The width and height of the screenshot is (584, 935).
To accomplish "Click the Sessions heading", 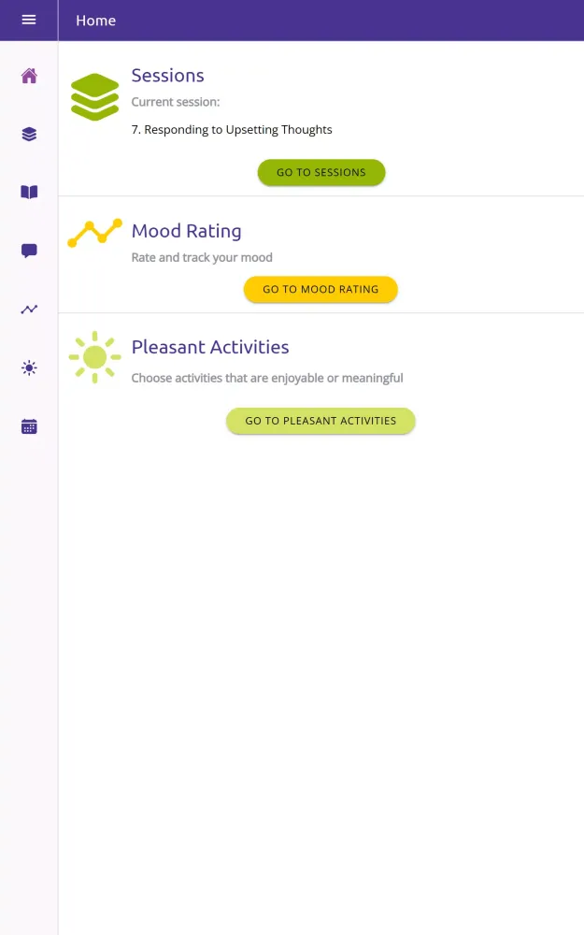I will point(167,76).
